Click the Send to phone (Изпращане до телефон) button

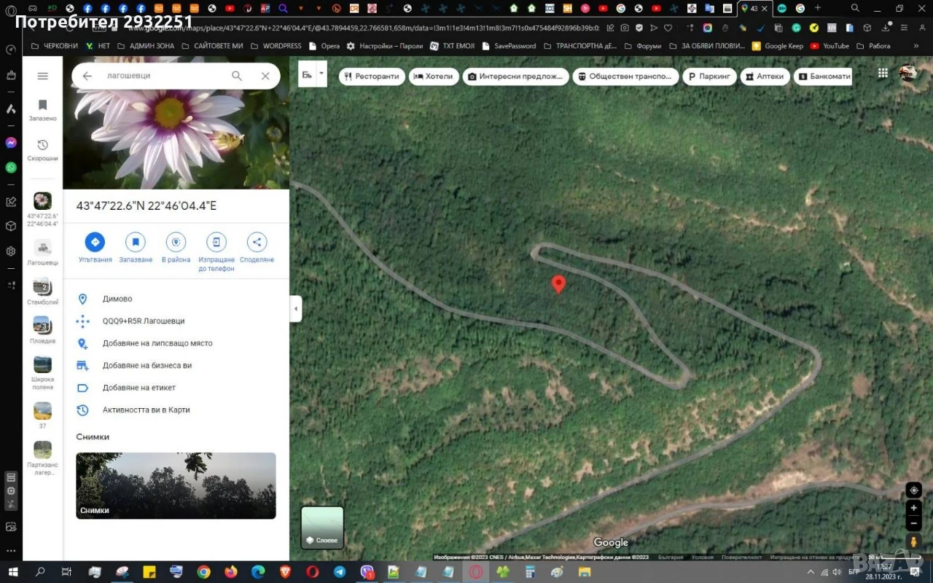[216, 252]
